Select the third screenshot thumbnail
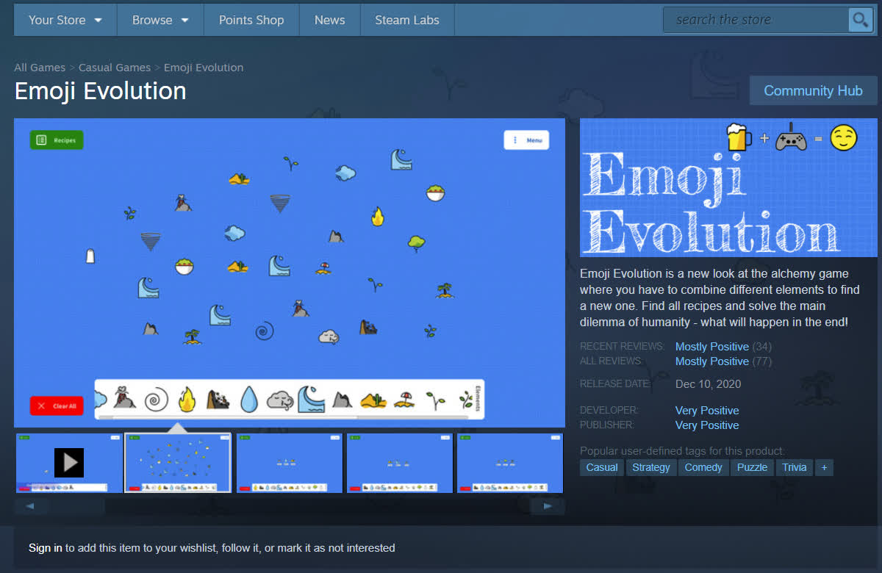The height and width of the screenshot is (573, 882). 290,463
